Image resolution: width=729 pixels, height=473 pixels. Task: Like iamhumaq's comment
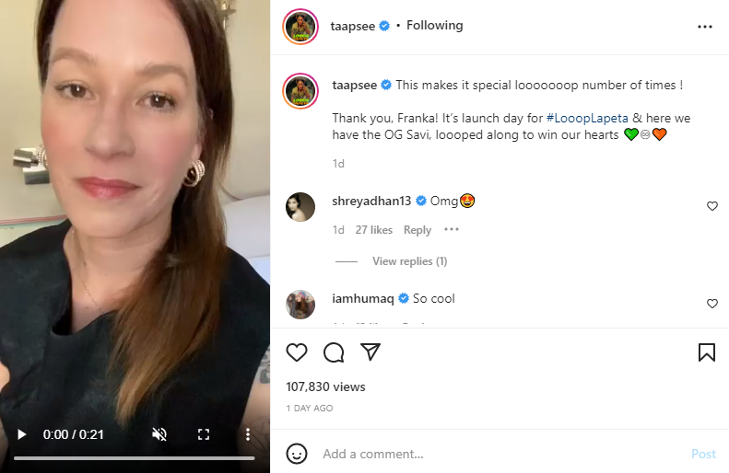tap(711, 304)
